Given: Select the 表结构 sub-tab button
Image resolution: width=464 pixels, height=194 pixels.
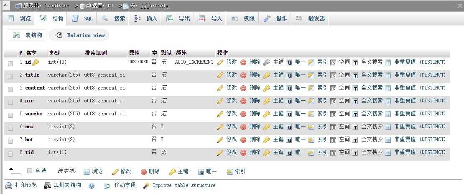Looking at the screenshot, I should pos(27,35).
